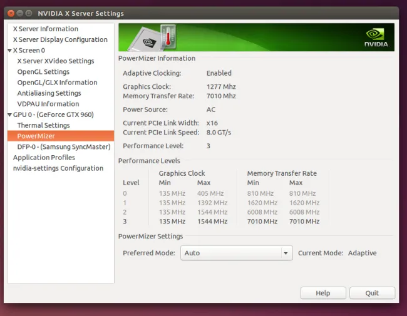The height and width of the screenshot is (316, 407).
Task: Click level 2 min memory rate 6008 MHz
Action: click(262, 212)
